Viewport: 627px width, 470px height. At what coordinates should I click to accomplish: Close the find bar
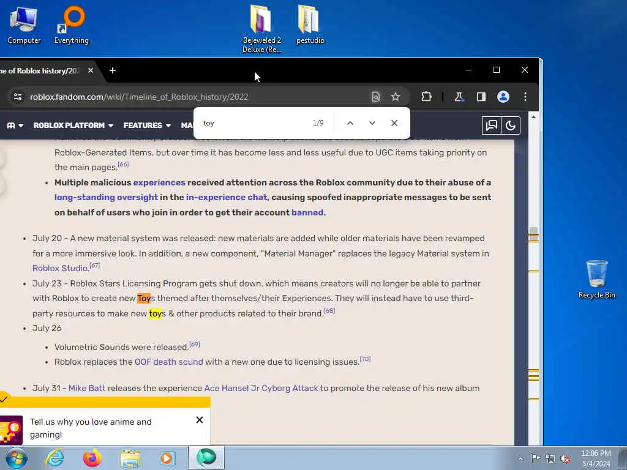[394, 123]
